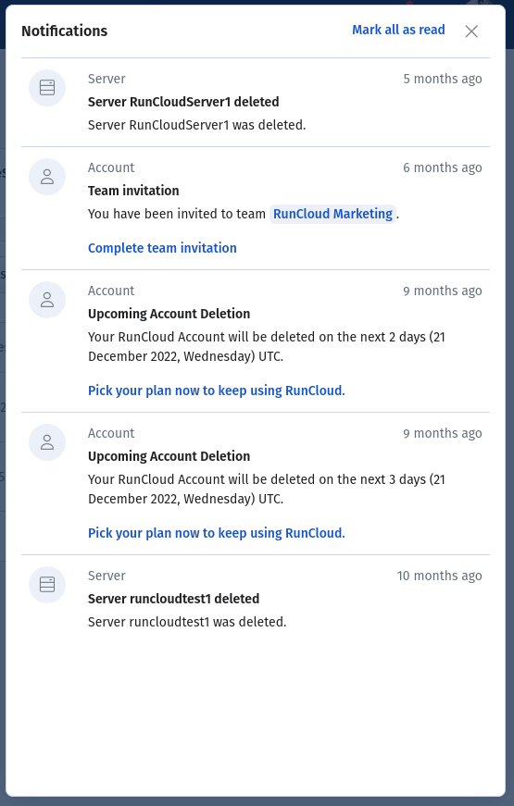Click the server icon beside runcloudtest1 deleted
This screenshot has height=806, width=514.
point(47,585)
